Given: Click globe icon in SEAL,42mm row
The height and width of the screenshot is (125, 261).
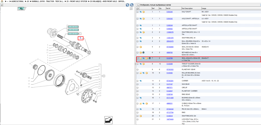Looking at the screenshot, I should (150, 58).
